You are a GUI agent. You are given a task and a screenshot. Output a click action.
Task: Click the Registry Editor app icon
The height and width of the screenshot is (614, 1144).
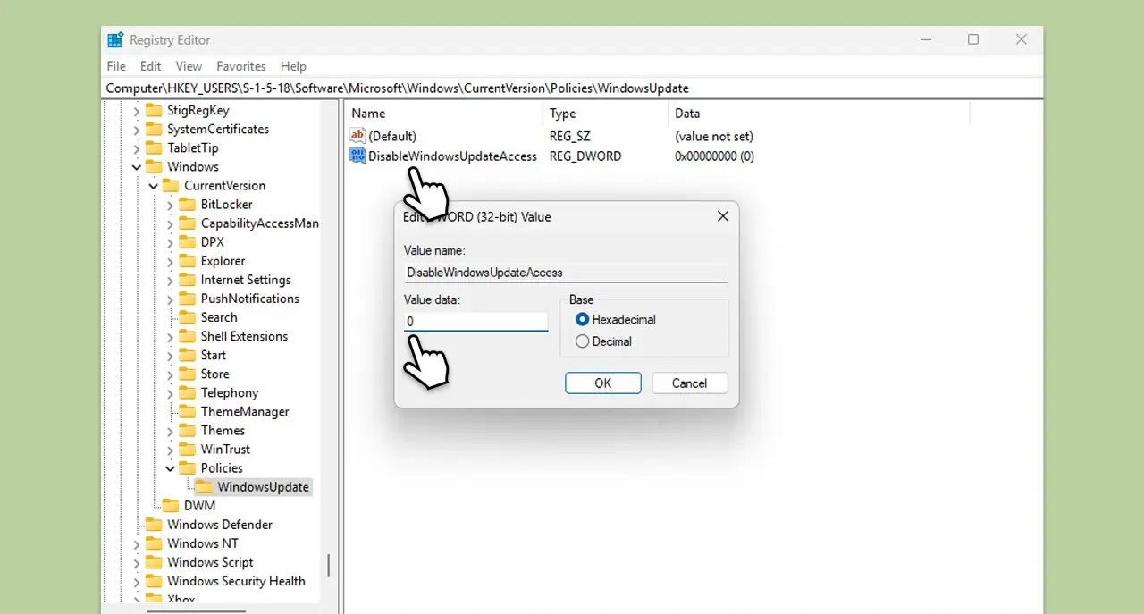pyautogui.click(x=115, y=40)
